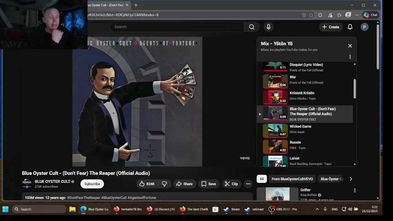
Task: Click the Create button
Action: point(331,27)
